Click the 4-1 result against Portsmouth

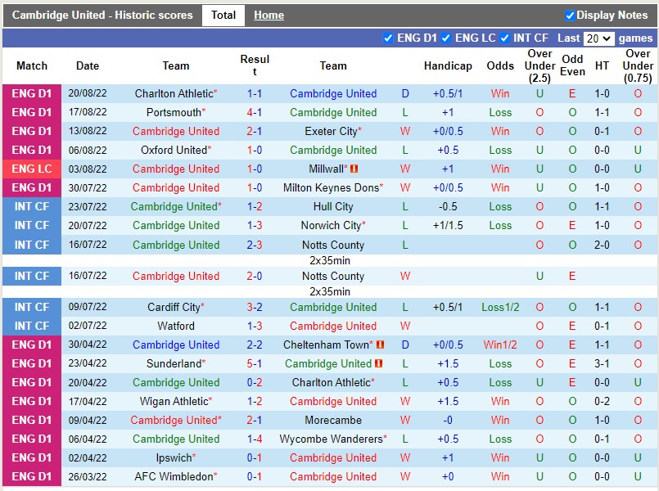pyautogui.click(x=255, y=113)
